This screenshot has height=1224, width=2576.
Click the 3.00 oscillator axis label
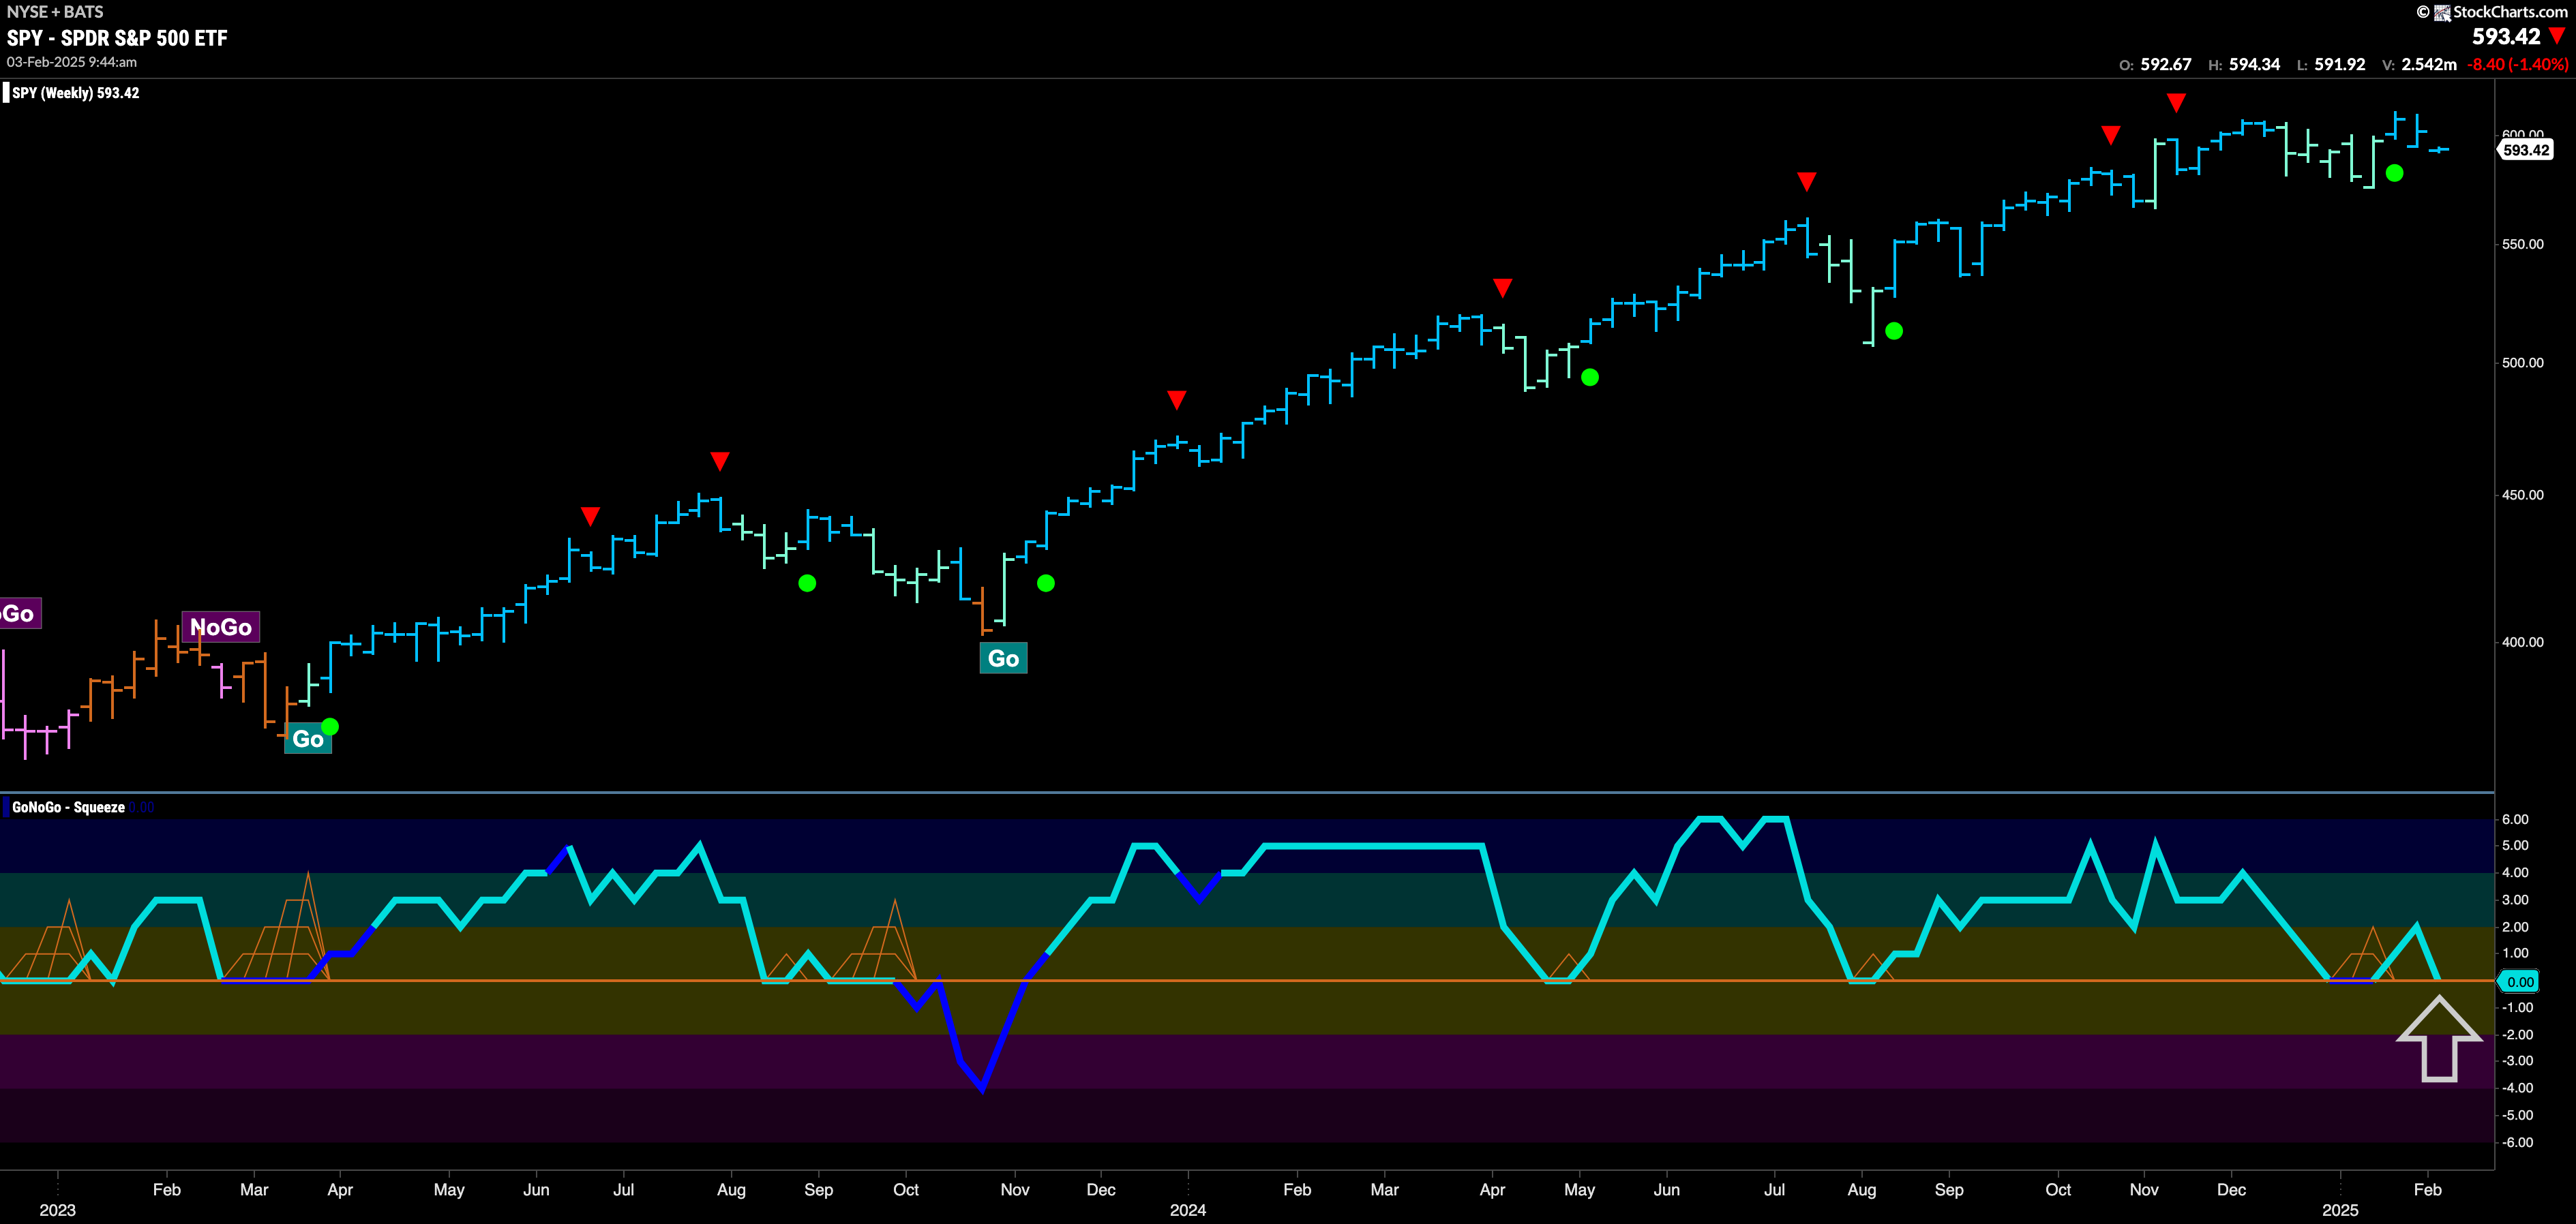point(2516,900)
